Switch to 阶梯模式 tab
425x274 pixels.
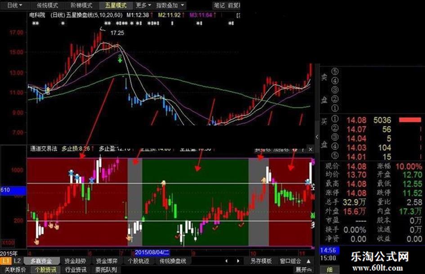click(x=81, y=5)
